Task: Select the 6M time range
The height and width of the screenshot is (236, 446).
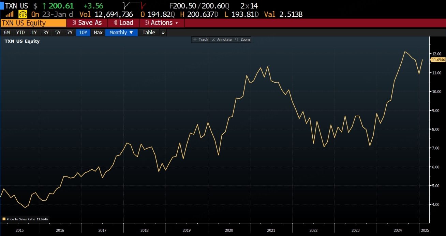Action: coord(7,33)
